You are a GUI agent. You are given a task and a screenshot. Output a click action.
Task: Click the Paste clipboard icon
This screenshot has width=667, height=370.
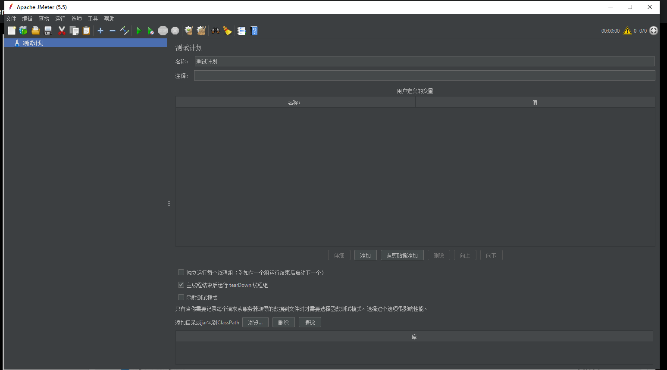pyautogui.click(x=86, y=31)
